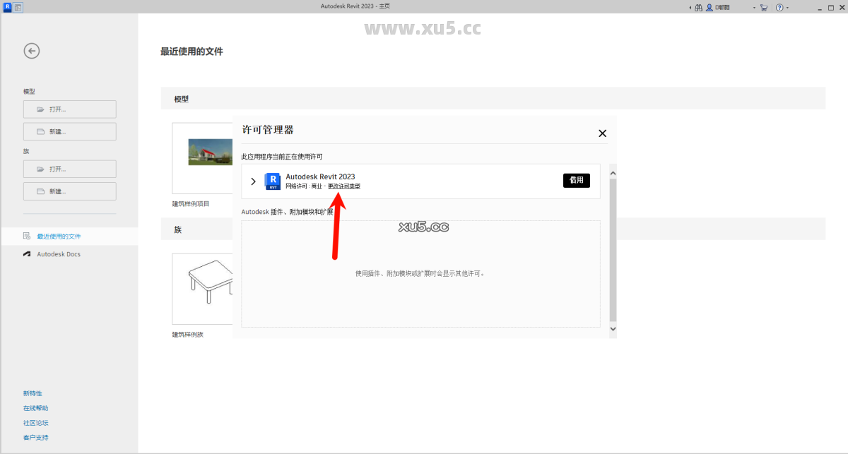Click the Autodesk Docs arrow icon

28,253
